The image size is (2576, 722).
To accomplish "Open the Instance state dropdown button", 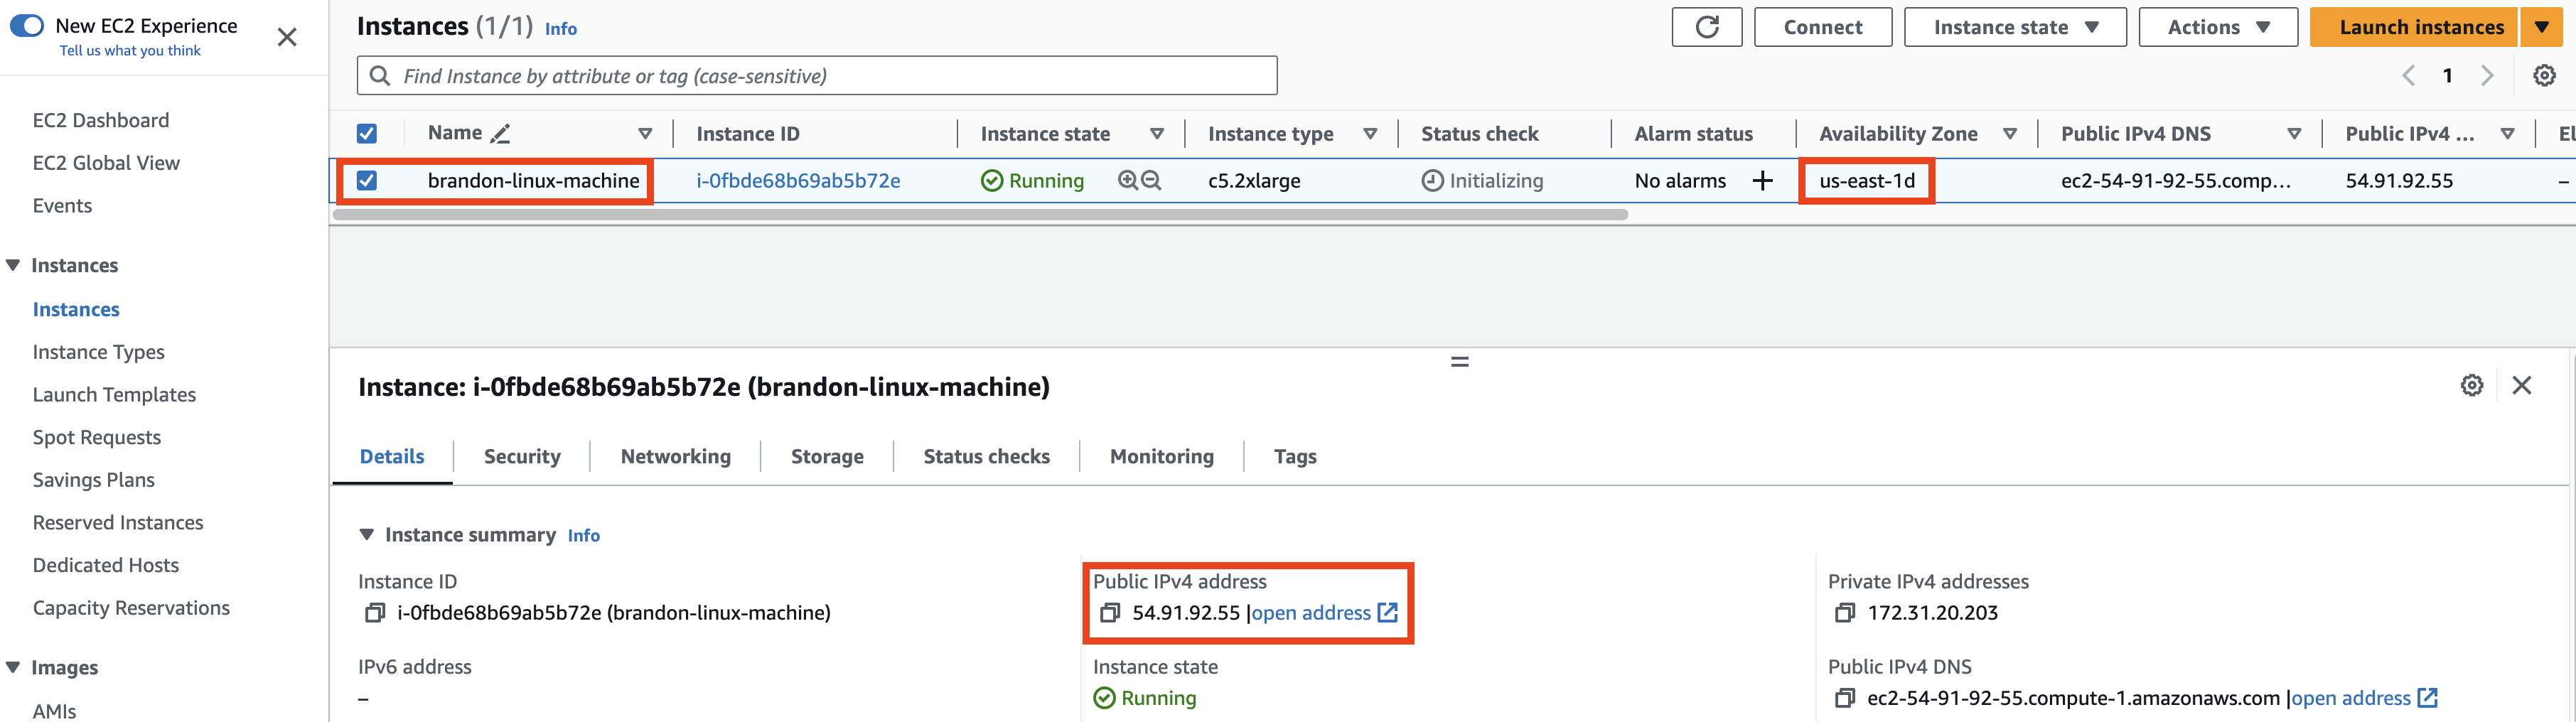I will coord(2014,27).
